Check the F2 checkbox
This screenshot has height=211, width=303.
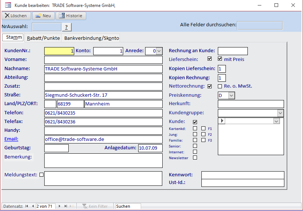click(x=203, y=134)
